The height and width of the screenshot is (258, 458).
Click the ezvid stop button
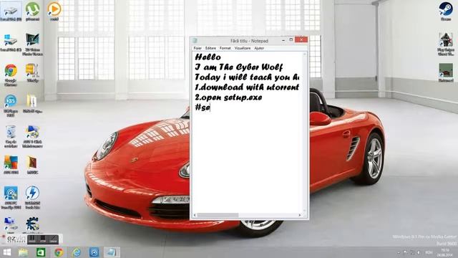pyautogui.click(x=43, y=239)
